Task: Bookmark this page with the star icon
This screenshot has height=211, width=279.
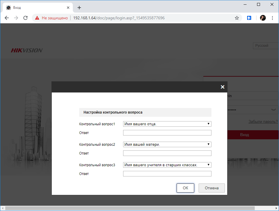Action: tap(237, 18)
